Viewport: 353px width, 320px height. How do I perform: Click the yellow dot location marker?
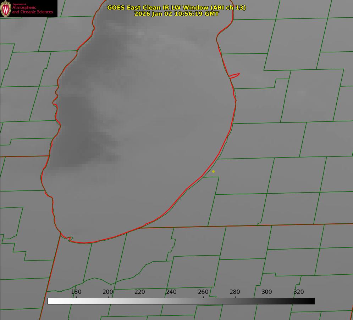213,171
